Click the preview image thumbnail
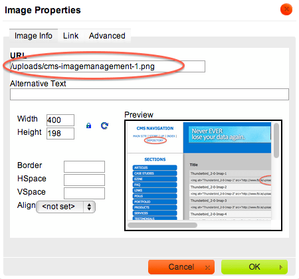The height and width of the screenshot is (279, 299). click(199, 171)
